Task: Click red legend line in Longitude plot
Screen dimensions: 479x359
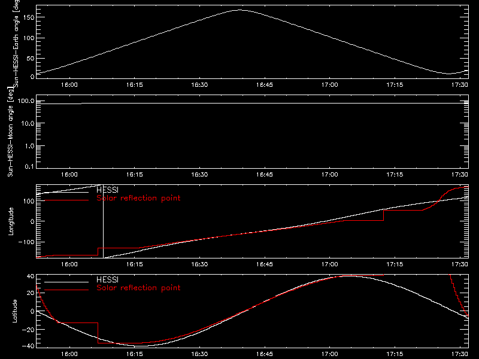Action: 66,200
